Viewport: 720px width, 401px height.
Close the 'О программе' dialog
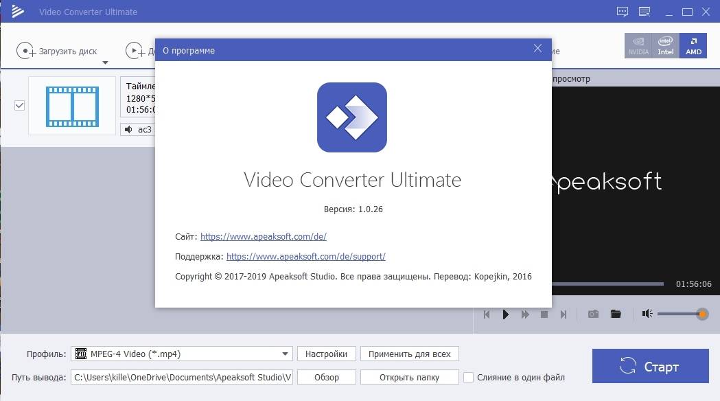coord(537,49)
